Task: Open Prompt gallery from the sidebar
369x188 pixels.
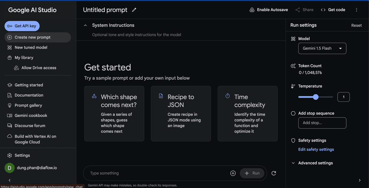Action: [x=28, y=105]
